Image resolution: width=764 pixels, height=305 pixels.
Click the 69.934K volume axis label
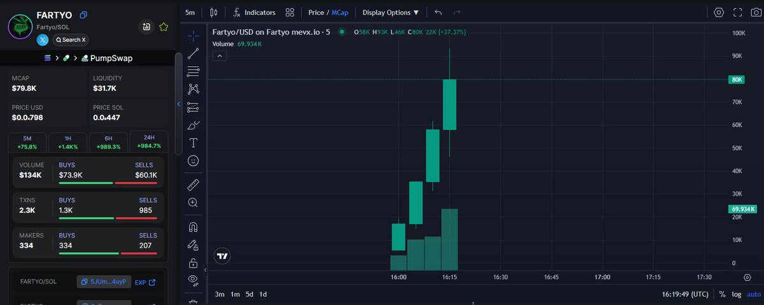pyautogui.click(x=743, y=209)
